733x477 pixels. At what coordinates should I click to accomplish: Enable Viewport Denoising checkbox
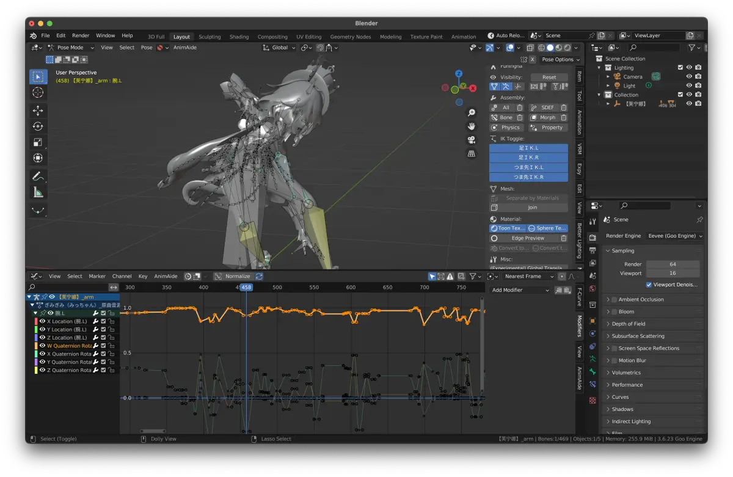(x=649, y=285)
